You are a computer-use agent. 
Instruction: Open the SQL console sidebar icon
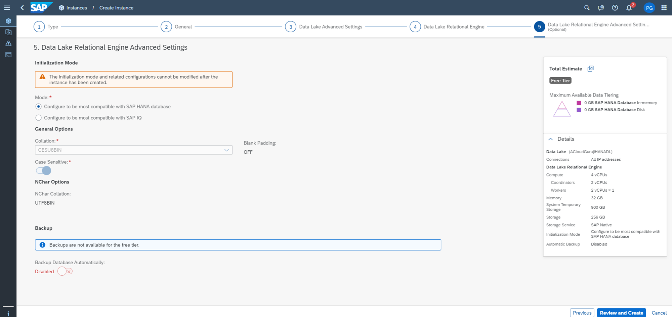click(8, 54)
